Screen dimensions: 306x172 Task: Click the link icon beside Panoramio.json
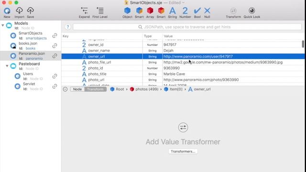tap(55, 56)
